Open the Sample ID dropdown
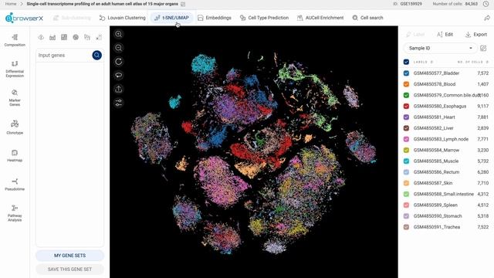494x278 pixels. (440, 48)
